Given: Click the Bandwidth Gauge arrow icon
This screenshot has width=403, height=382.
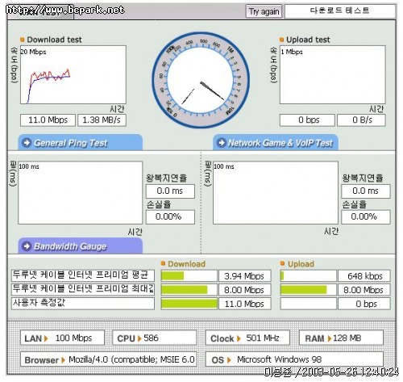Looking at the screenshot, I should (x=27, y=246).
